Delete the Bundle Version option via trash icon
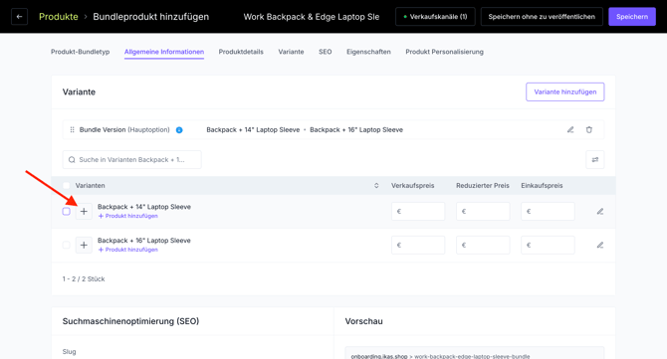 point(588,129)
